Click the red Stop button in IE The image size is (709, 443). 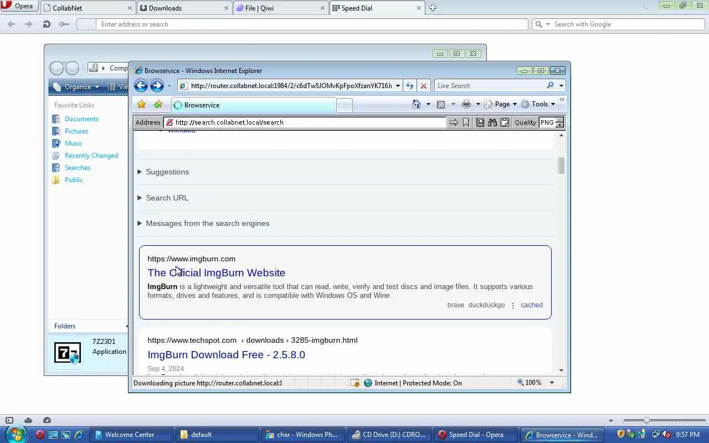tap(424, 86)
